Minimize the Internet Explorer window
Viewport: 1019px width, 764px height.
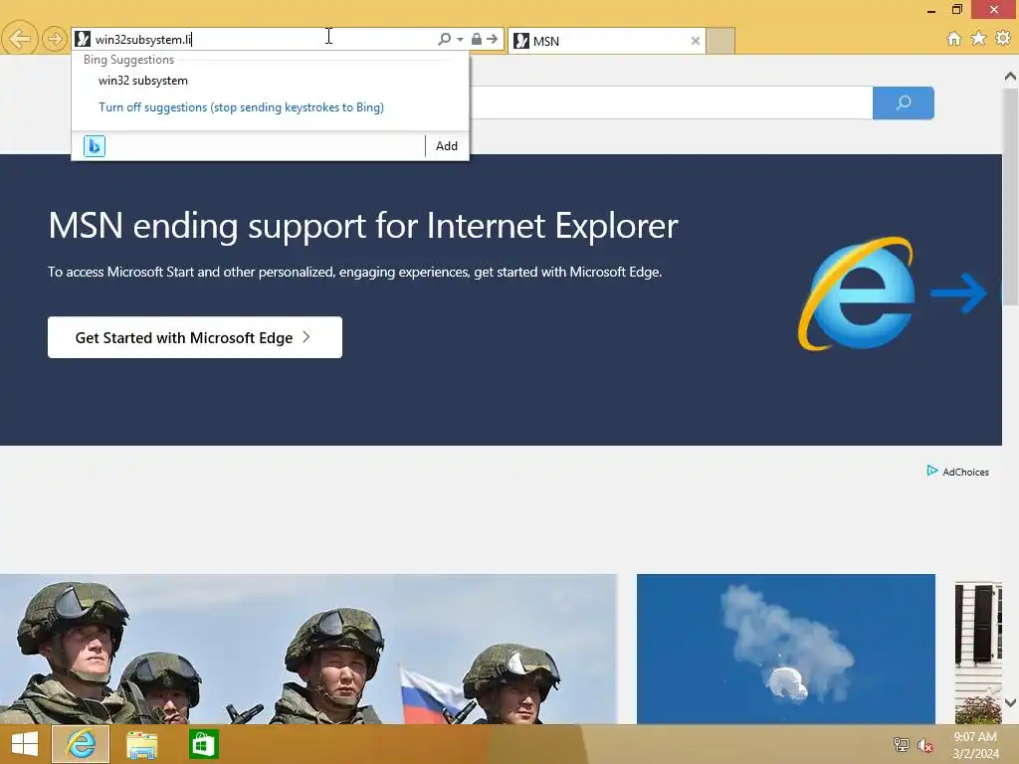[x=931, y=10]
